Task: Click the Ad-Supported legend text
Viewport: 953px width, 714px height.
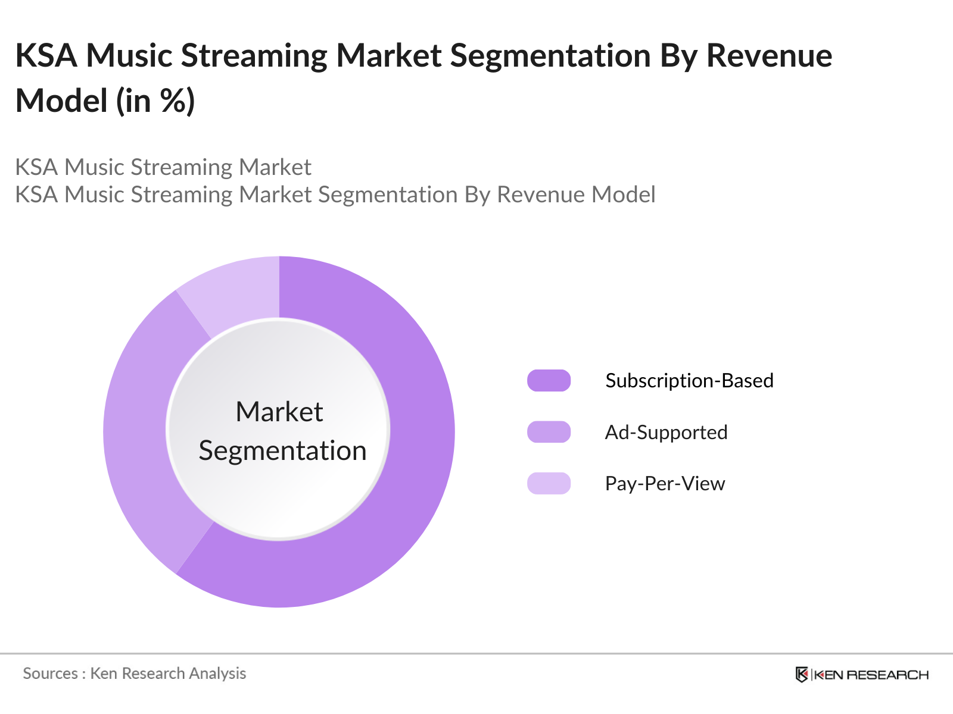Action: (666, 432)
